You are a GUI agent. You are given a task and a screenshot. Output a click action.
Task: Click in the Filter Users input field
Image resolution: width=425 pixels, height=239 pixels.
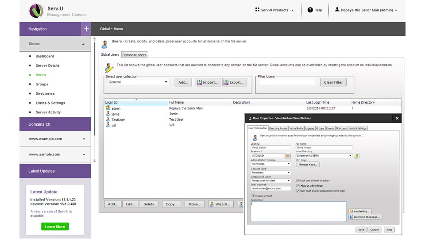[x=287, y=82]
